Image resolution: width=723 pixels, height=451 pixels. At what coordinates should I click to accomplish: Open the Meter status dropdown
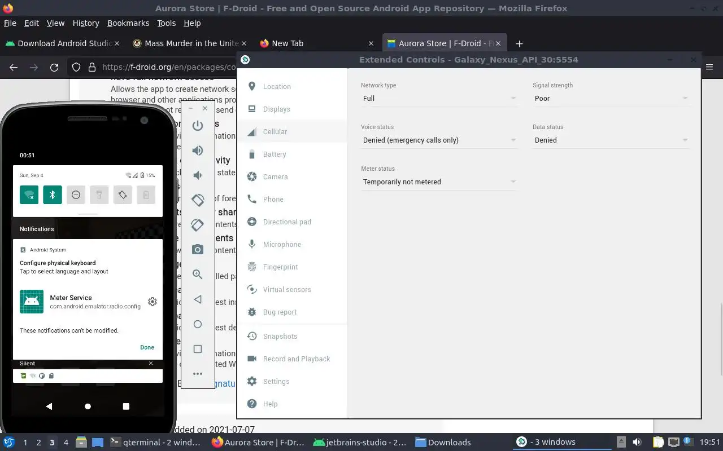pyautogui.click(x=439, y=182)
